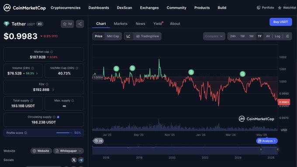Viewport: 297px width, 167px height.
Task: Open Cryptocurrencies nav menu
Action: pyautogui.click(x=66, y=8)
